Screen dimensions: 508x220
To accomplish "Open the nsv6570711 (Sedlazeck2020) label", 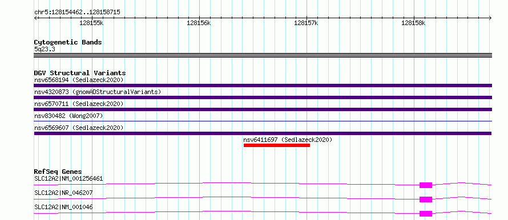I will (79, 104).
